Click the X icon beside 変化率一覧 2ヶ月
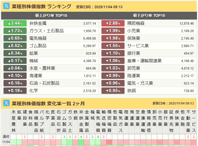 click(x=6, y=103)
